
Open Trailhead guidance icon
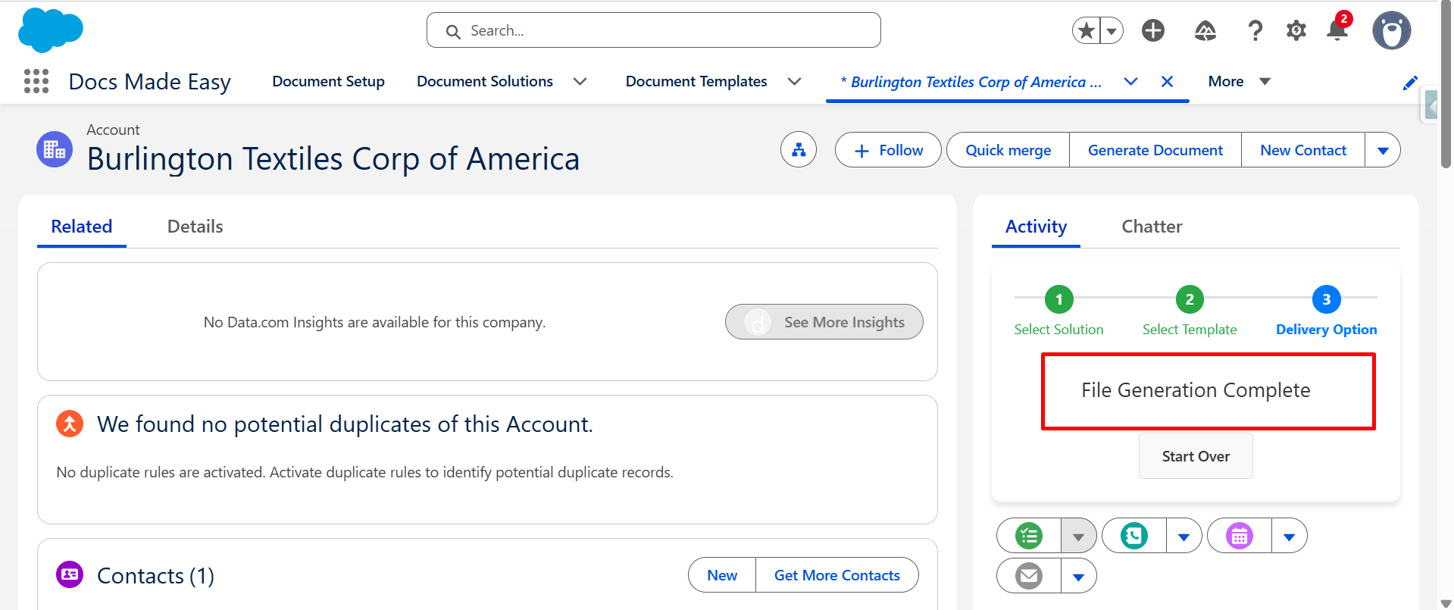(1205, 30)
